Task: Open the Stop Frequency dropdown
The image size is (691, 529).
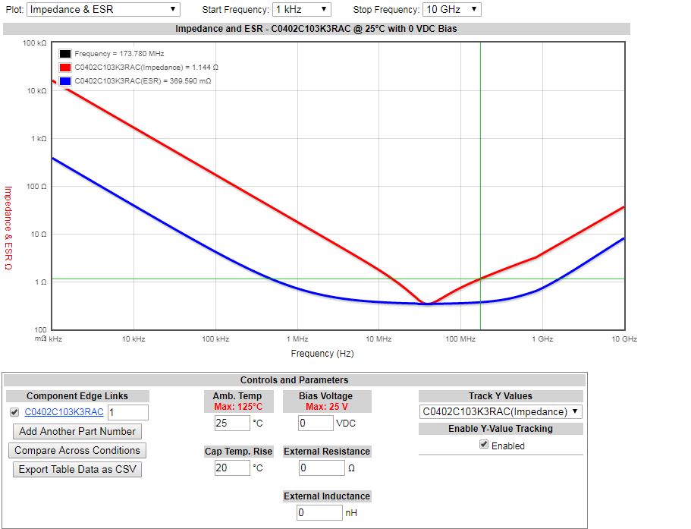Action: [451, 10]
